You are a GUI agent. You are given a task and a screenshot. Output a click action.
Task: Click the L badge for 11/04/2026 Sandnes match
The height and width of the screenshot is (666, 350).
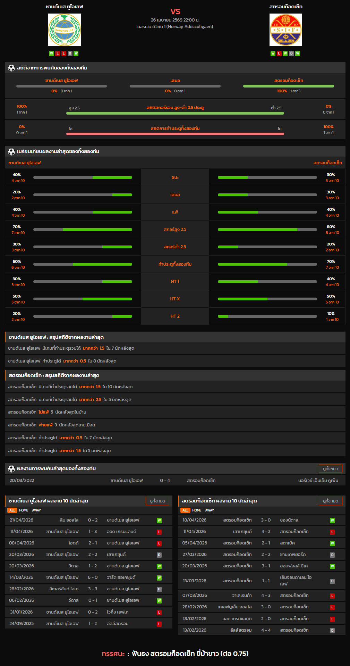[159, 532]
